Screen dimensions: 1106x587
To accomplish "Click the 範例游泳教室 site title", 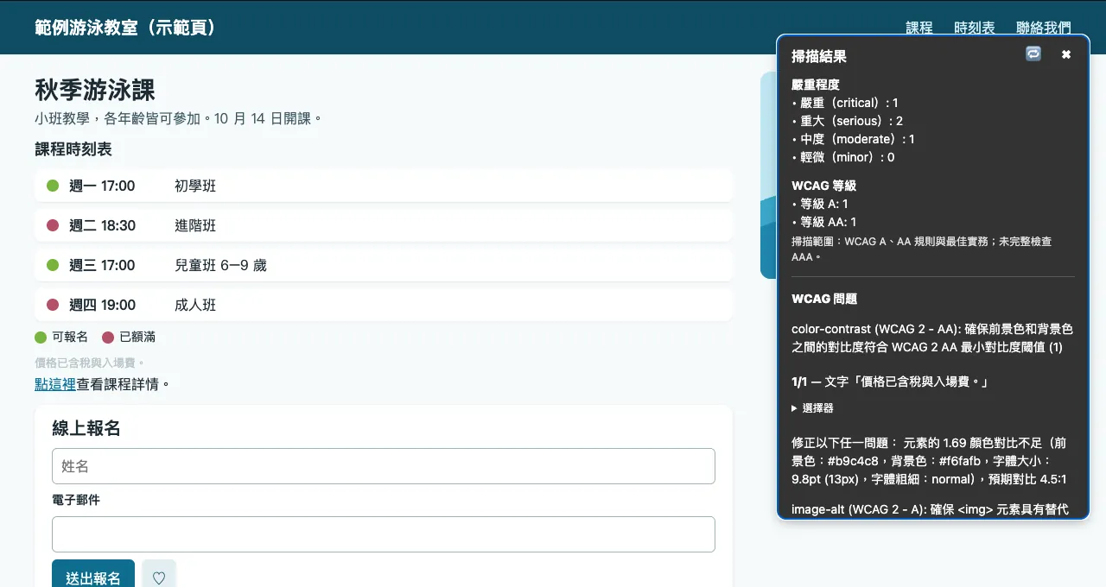I will tap(125, 28).
